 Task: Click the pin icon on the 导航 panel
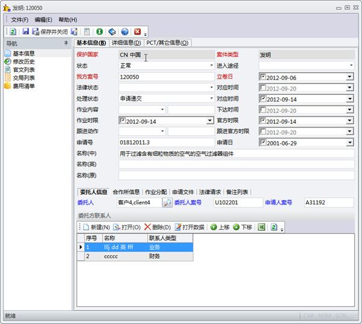(x=66, y=43)
